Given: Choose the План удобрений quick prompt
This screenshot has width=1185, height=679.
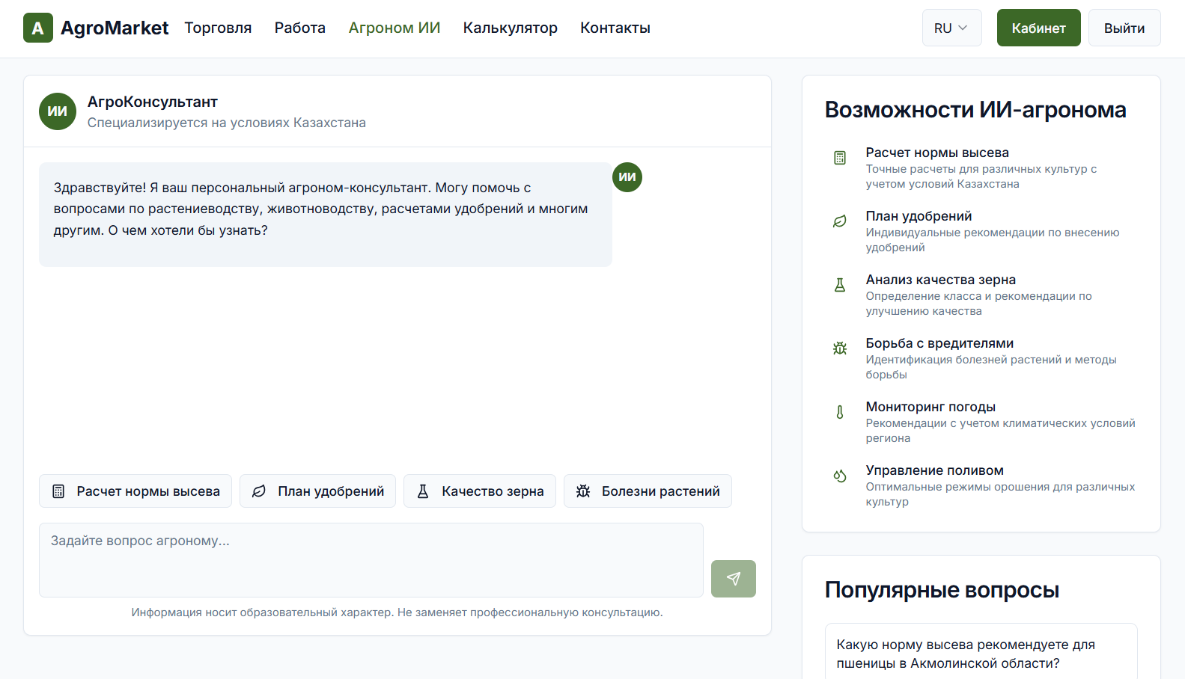Looking at the screenshot, I should coord(317,491).
